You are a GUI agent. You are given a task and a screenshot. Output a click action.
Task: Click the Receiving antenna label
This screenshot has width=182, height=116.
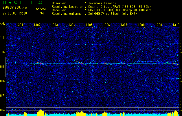coord(67,14)
